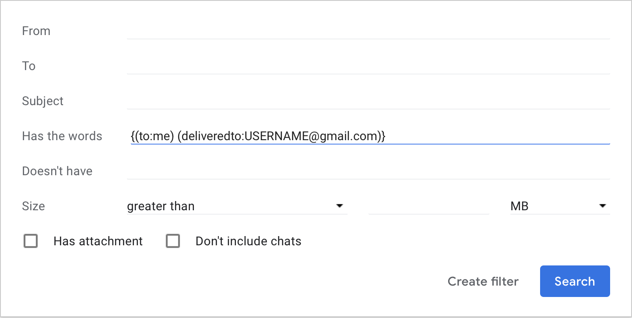Image resolution: width=632 pixels, height=318 pixels.
Task: Click the Has the words label
Action: [62, 136]
